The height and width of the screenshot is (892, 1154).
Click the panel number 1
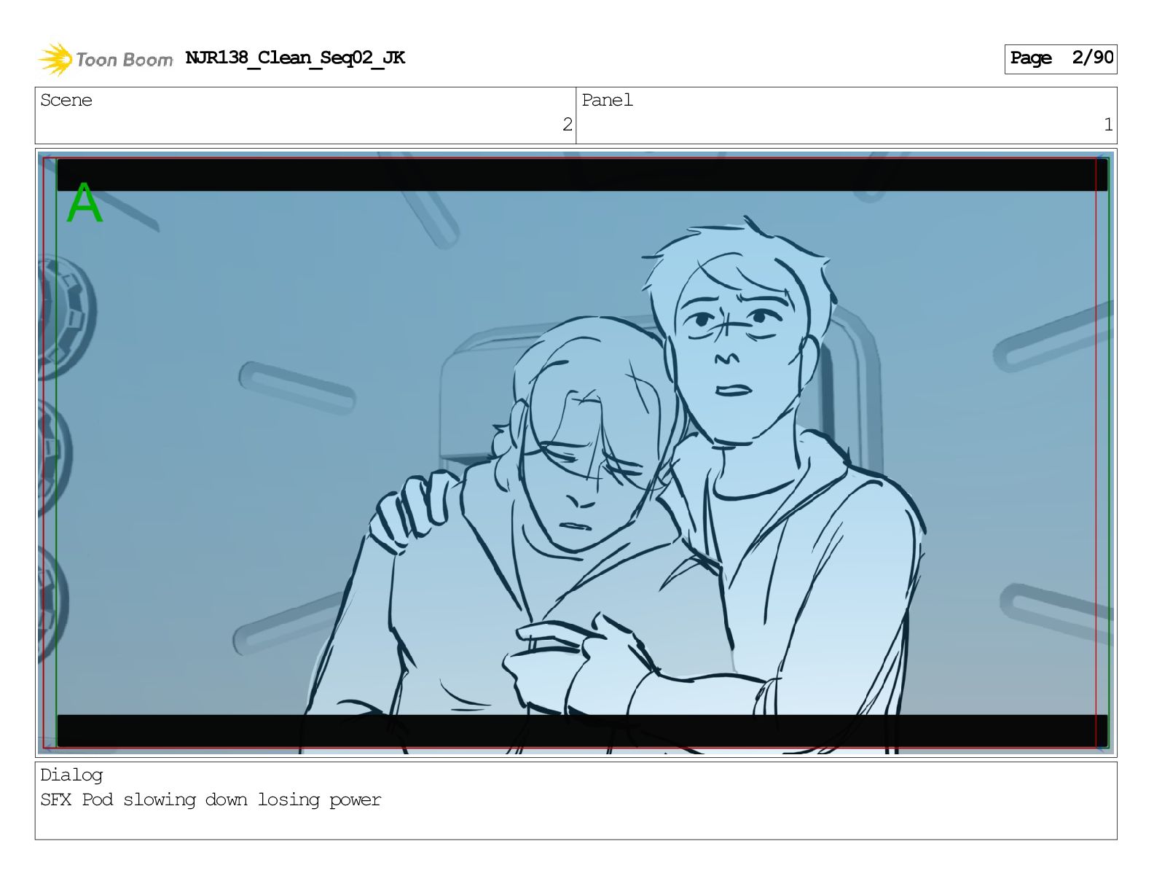pos(1108,125)
